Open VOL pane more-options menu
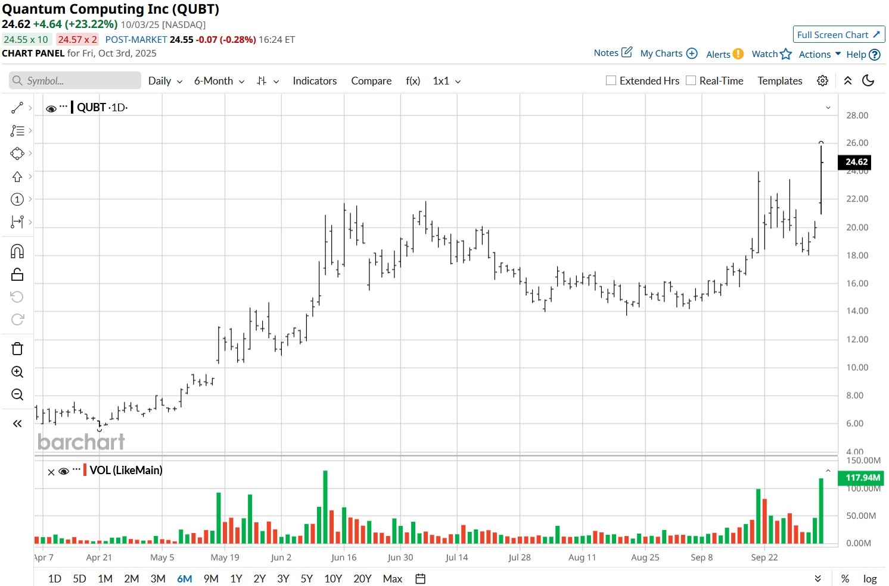889x586 pixels. (76, 470)
